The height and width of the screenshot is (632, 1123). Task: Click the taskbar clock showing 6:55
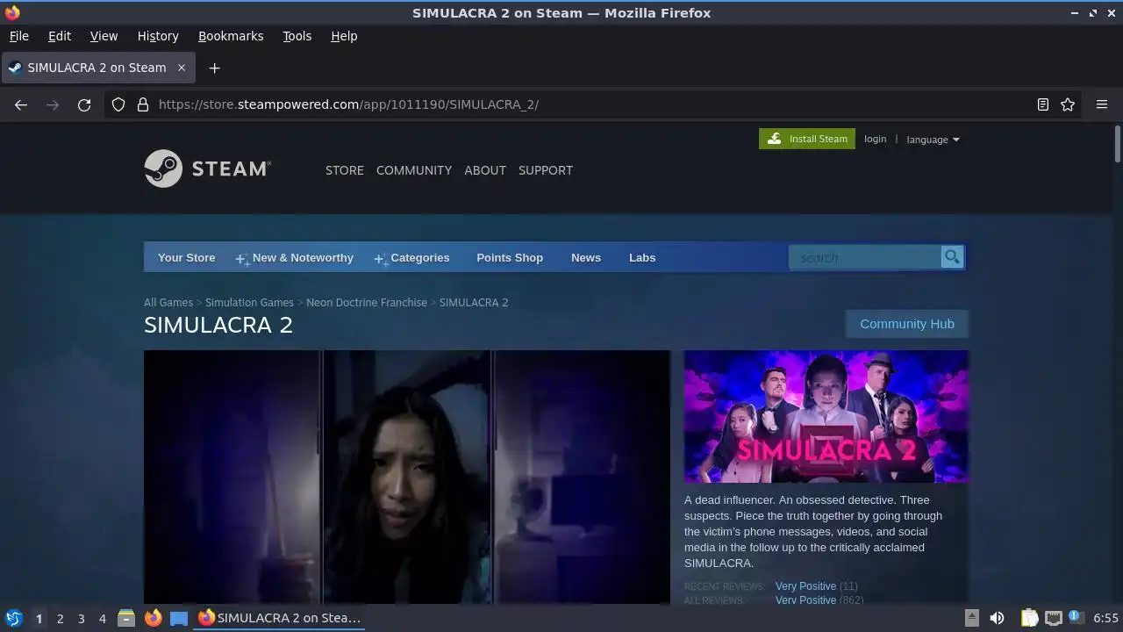click(x=1105, y=618)
